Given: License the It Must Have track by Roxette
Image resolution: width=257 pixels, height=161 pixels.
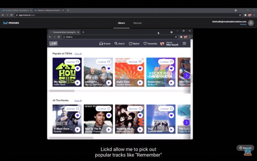Looking at the screenshot, I should [x=72, y=109].
